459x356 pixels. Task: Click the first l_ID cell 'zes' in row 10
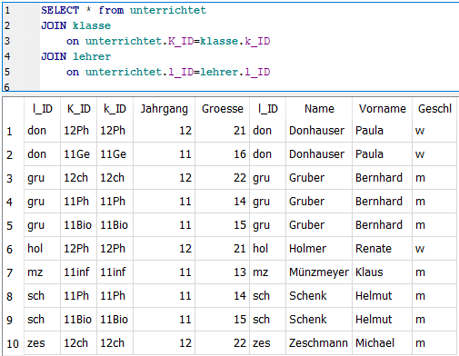(42, 343)
